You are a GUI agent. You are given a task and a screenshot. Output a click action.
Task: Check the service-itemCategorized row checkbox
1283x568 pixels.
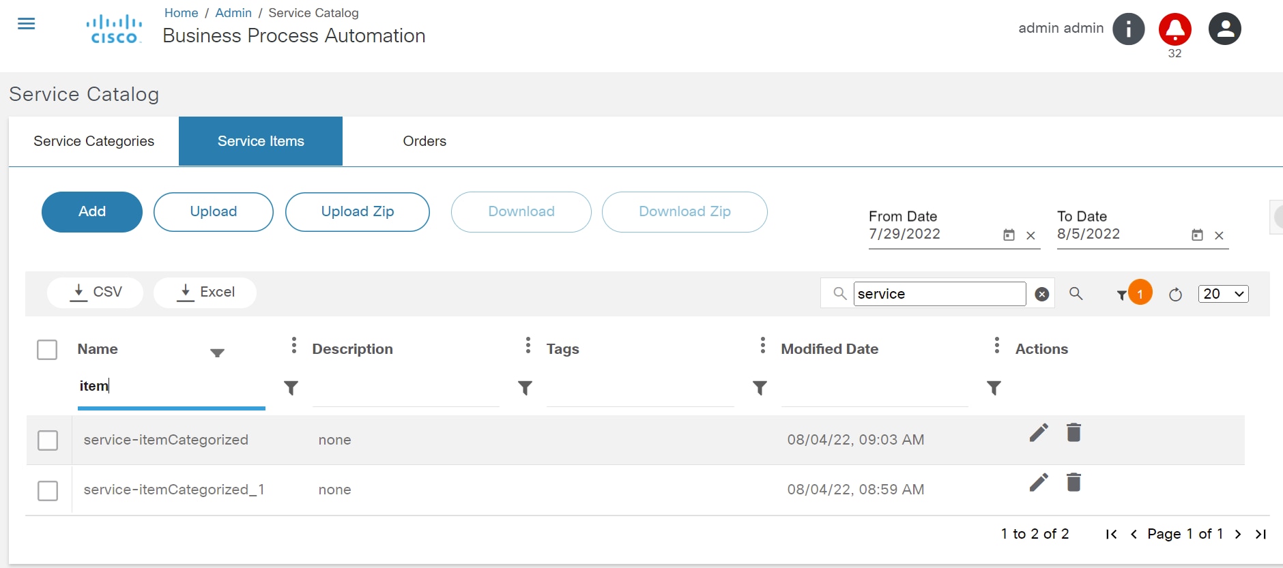pyautogui.click(x=48, y=440)
